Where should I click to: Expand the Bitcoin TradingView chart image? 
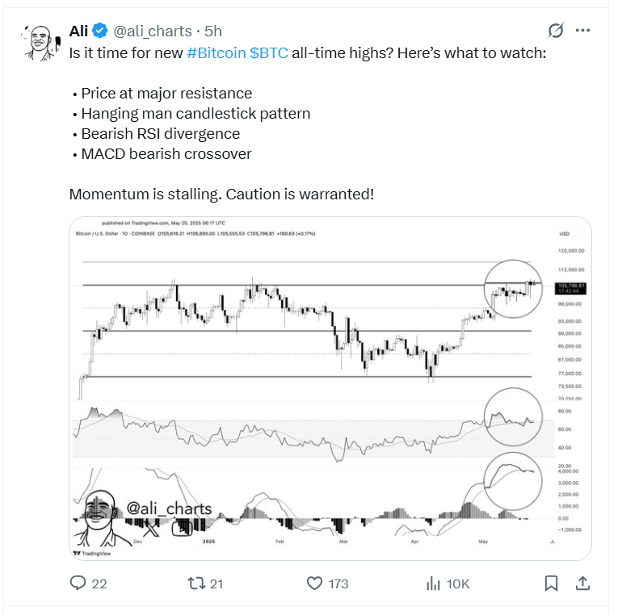pos(330,387)
